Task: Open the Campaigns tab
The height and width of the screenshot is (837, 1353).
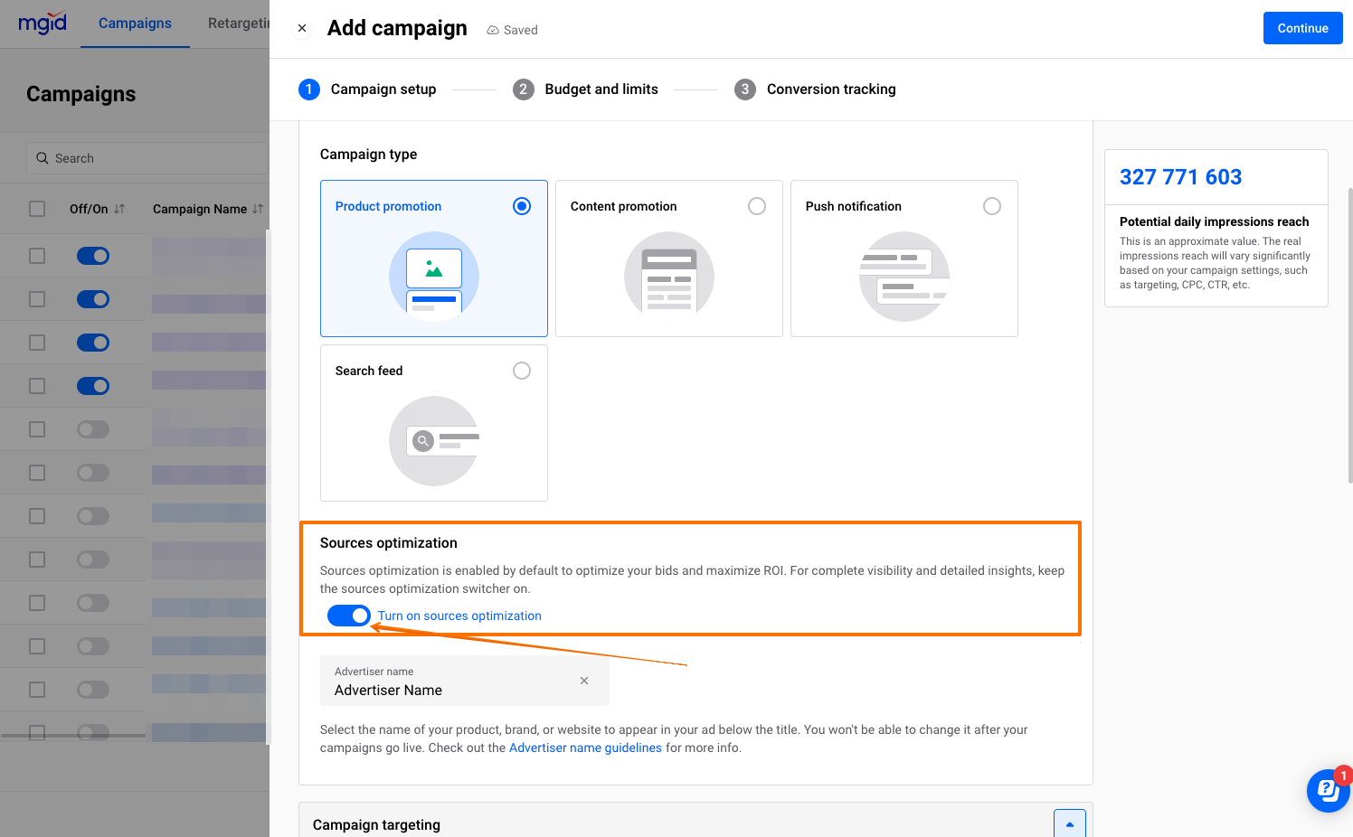Action: coord(135,23)
